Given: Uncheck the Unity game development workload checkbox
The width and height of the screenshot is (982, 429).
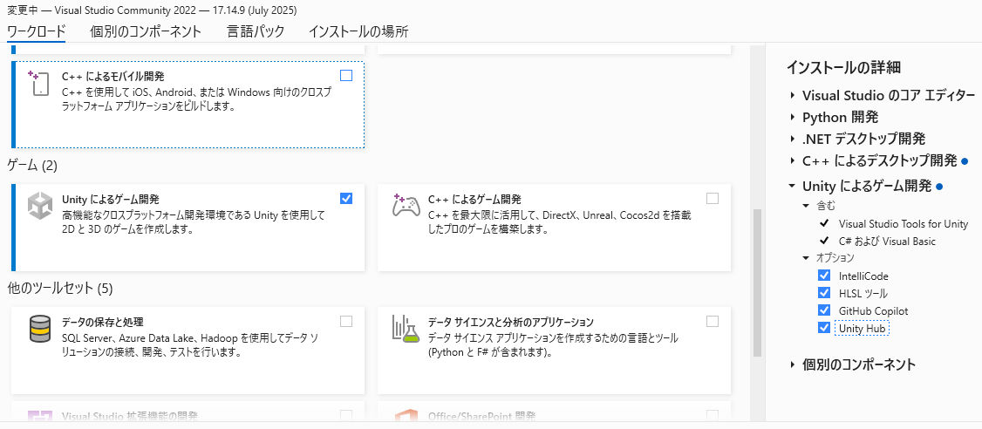Looking at the screenshot, I should click(346, 198).
